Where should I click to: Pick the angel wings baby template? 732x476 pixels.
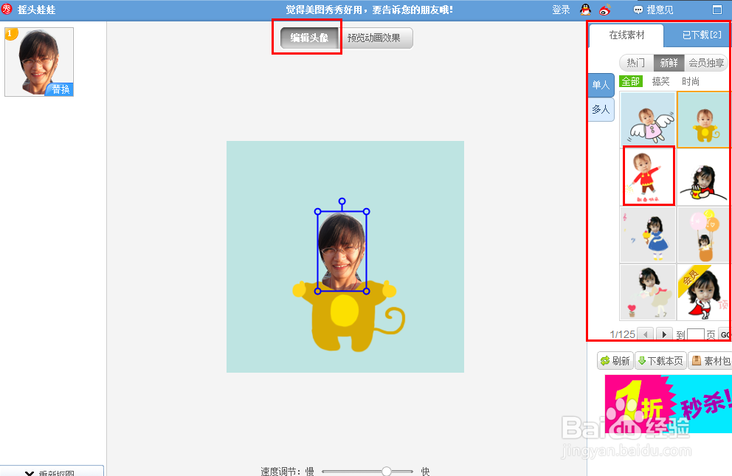648,119
